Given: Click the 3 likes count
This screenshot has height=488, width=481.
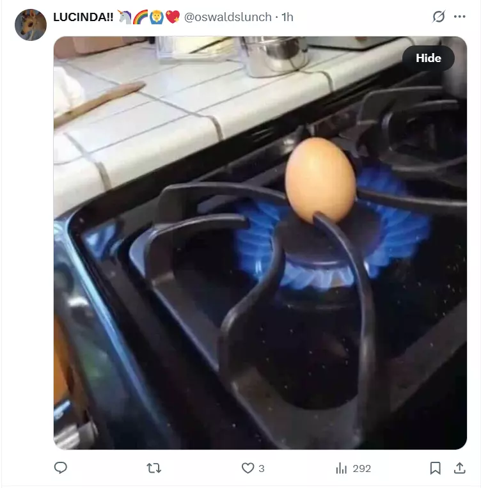Looking at the screenshot, I should 262,468.
